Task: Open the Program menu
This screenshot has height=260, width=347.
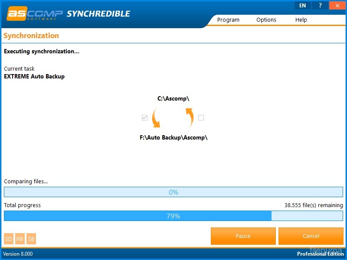Action: pyautogui.click(x=228, y=20)
